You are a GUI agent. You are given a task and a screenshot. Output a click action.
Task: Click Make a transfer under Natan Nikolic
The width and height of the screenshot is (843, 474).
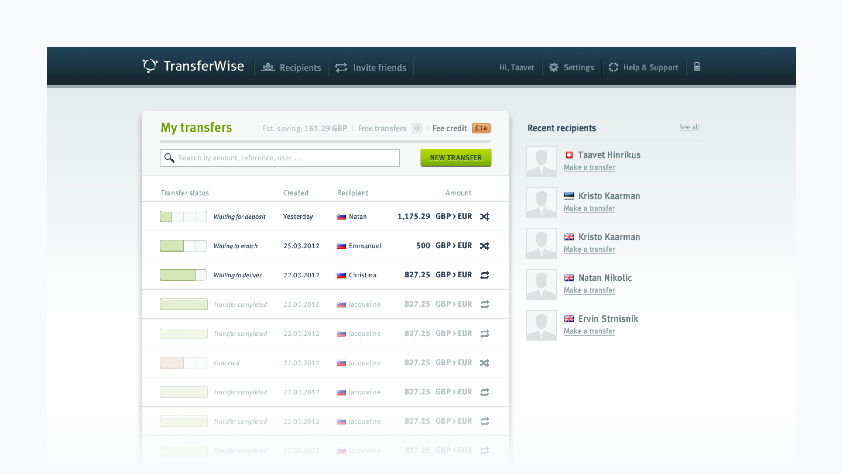(589, 290)
